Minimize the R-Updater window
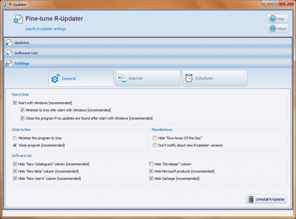The width and height of the screenshot is (296, 219). 266,4
